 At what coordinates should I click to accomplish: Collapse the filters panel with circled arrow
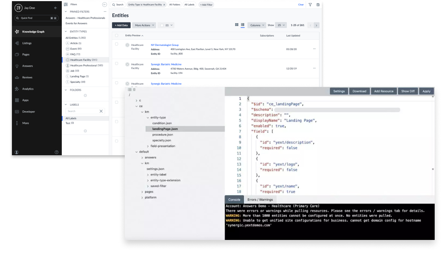pos(104,4)
